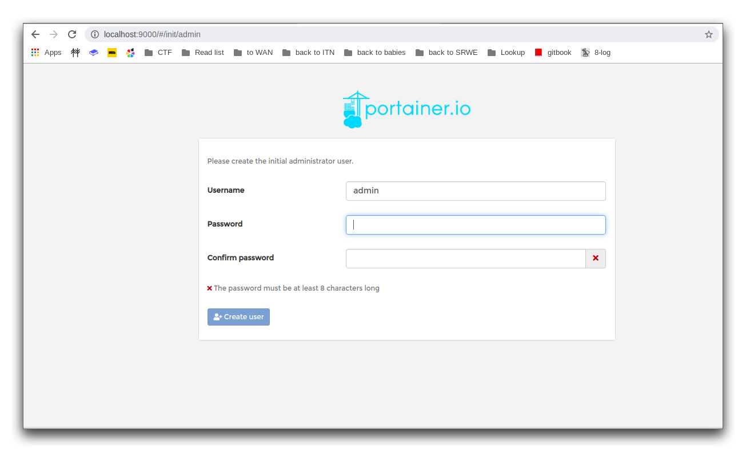Open the colorful pinwheel bookmark icon
This screenshot has height=452, width=746.
(x=130, y=52)
